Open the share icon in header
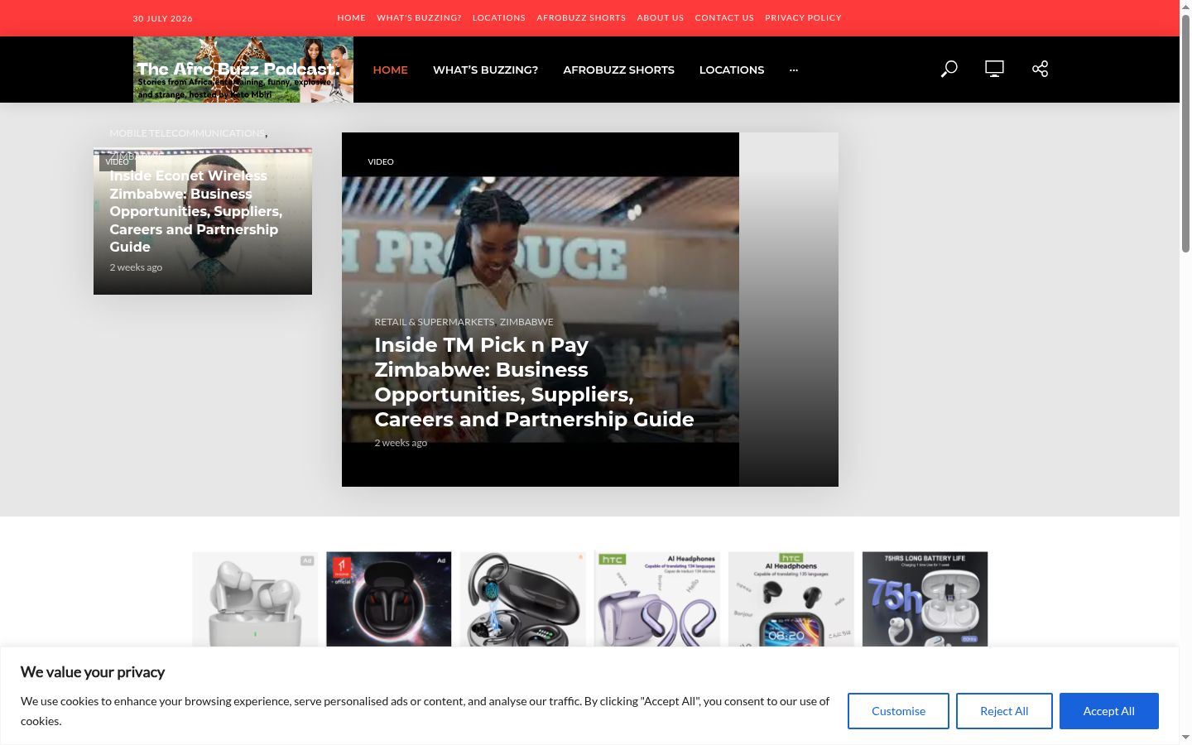Viewport: 1192px width, 745px height. tap(1041, 69)
